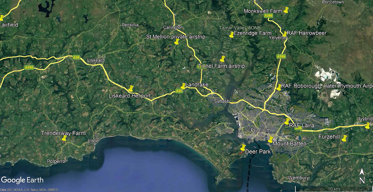Click the 10 km scale bar

pos(334,189)
